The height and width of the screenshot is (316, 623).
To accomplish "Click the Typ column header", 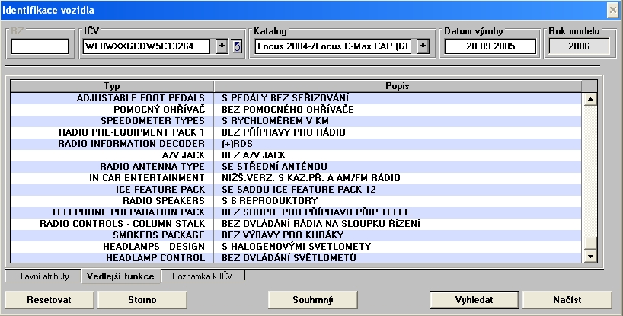I will [x=111, y=86].
